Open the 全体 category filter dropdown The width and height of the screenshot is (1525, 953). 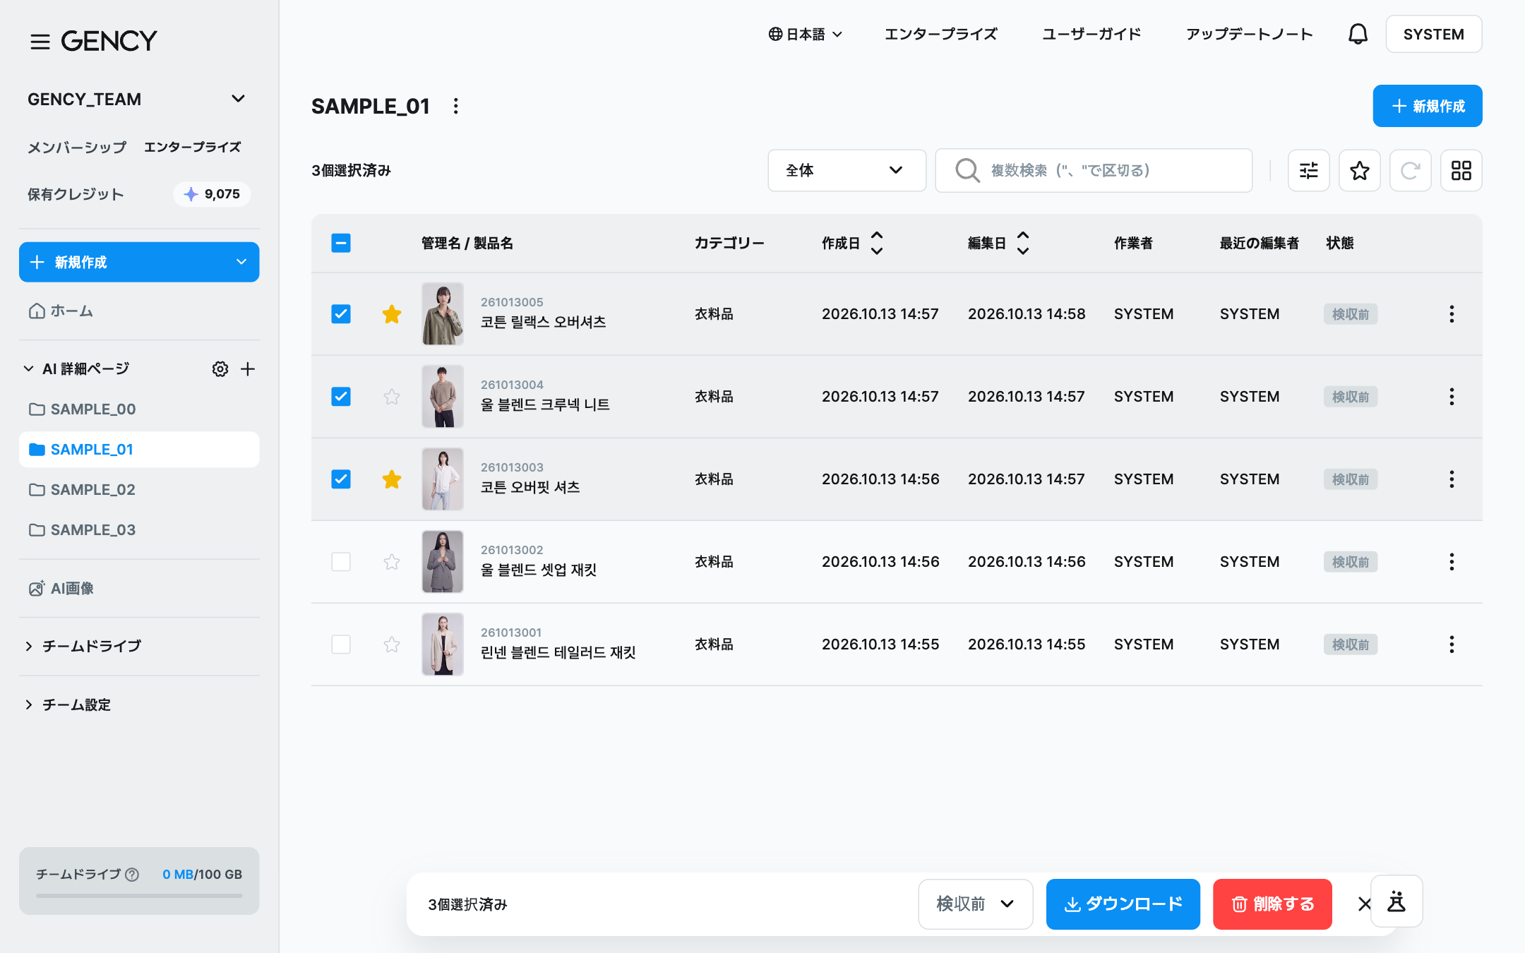click(847, 170)
